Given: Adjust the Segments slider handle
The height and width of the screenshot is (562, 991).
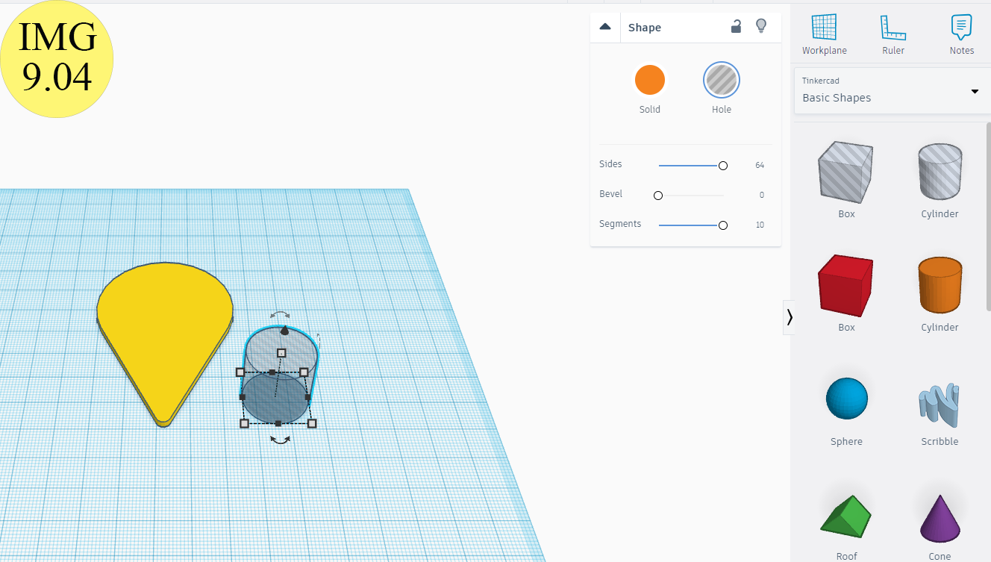Looking at the screenshot, I should pyautogui.click(x=722, y=225).
